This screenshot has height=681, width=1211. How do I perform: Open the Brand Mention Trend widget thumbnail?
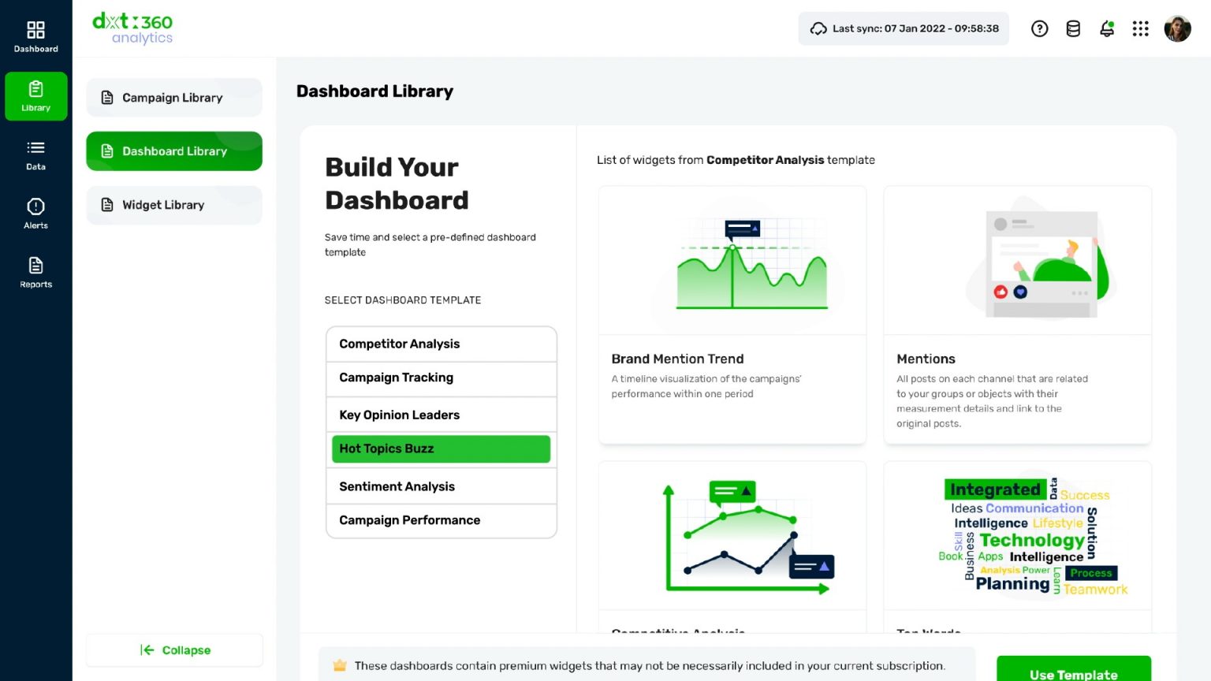click(732, 262)
